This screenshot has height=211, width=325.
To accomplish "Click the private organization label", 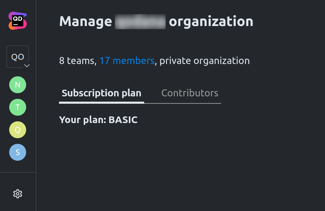I will (x=204, y=60).
